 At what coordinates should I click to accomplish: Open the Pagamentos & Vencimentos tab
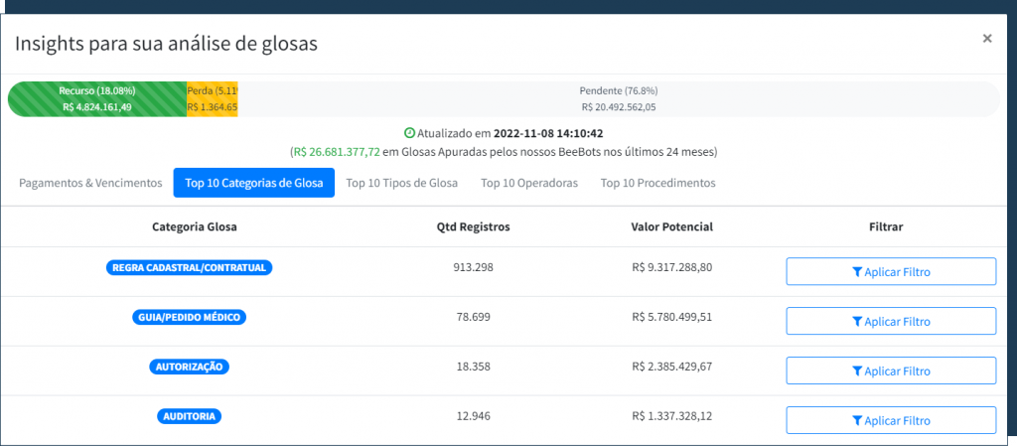point(90,183)
